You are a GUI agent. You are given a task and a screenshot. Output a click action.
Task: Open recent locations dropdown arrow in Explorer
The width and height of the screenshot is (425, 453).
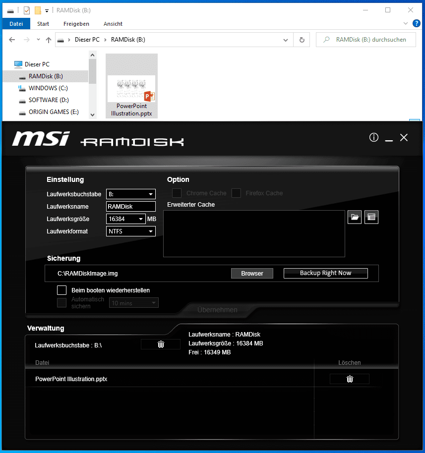pos(38,40)
